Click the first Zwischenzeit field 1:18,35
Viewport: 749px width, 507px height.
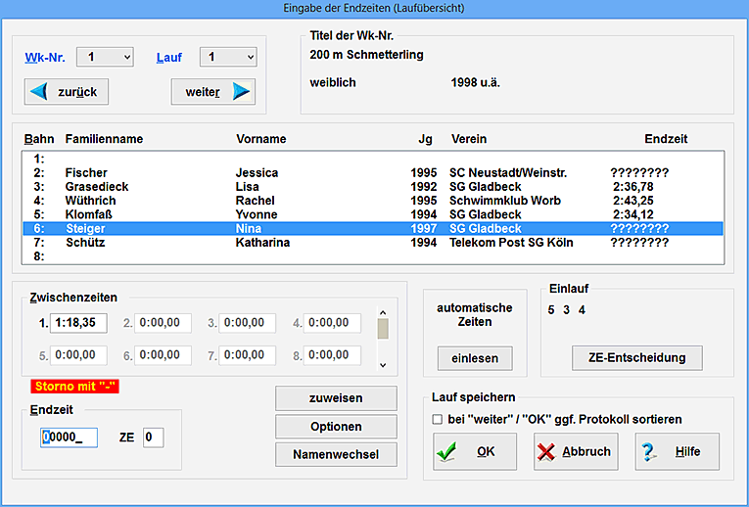(x=79, y=323)
